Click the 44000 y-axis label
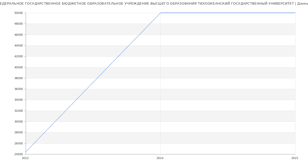Image resolution: width=308 pixels, height=167 pixels. (x=19, y=45)
